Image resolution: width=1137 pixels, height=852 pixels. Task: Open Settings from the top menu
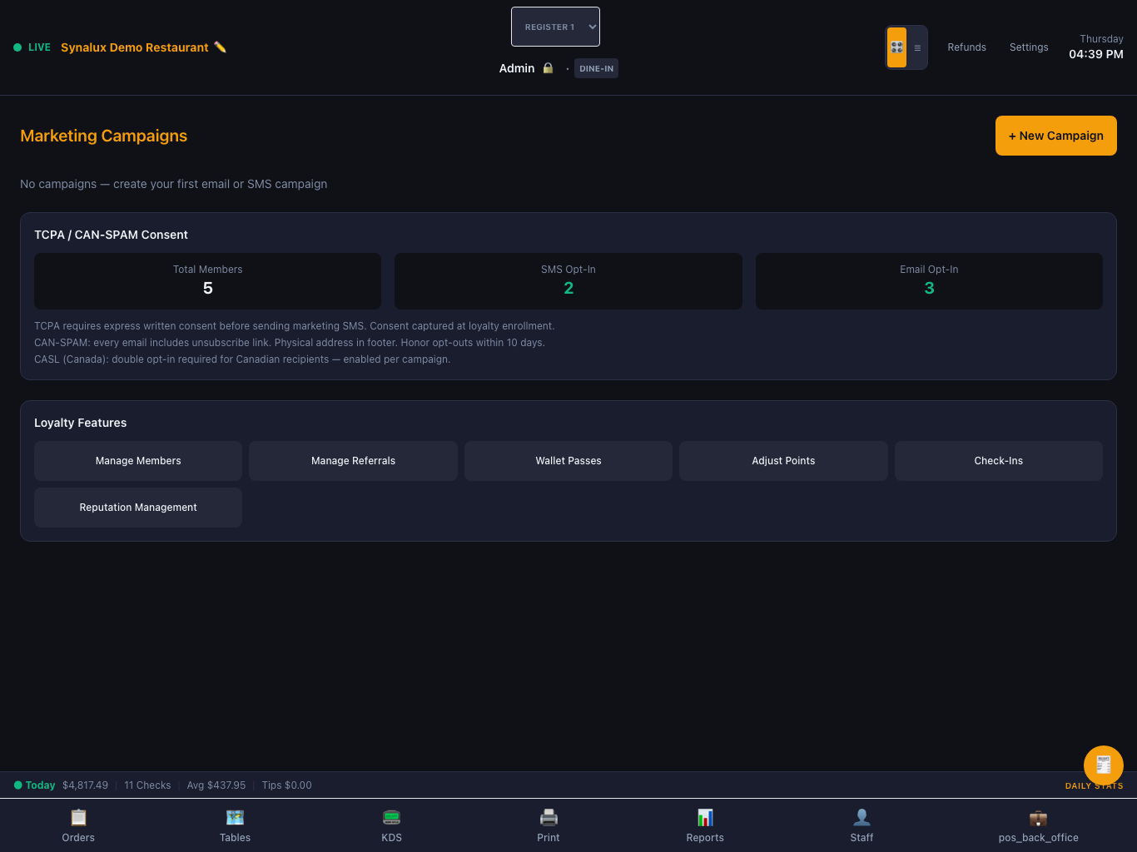[x=1029, y=47]
